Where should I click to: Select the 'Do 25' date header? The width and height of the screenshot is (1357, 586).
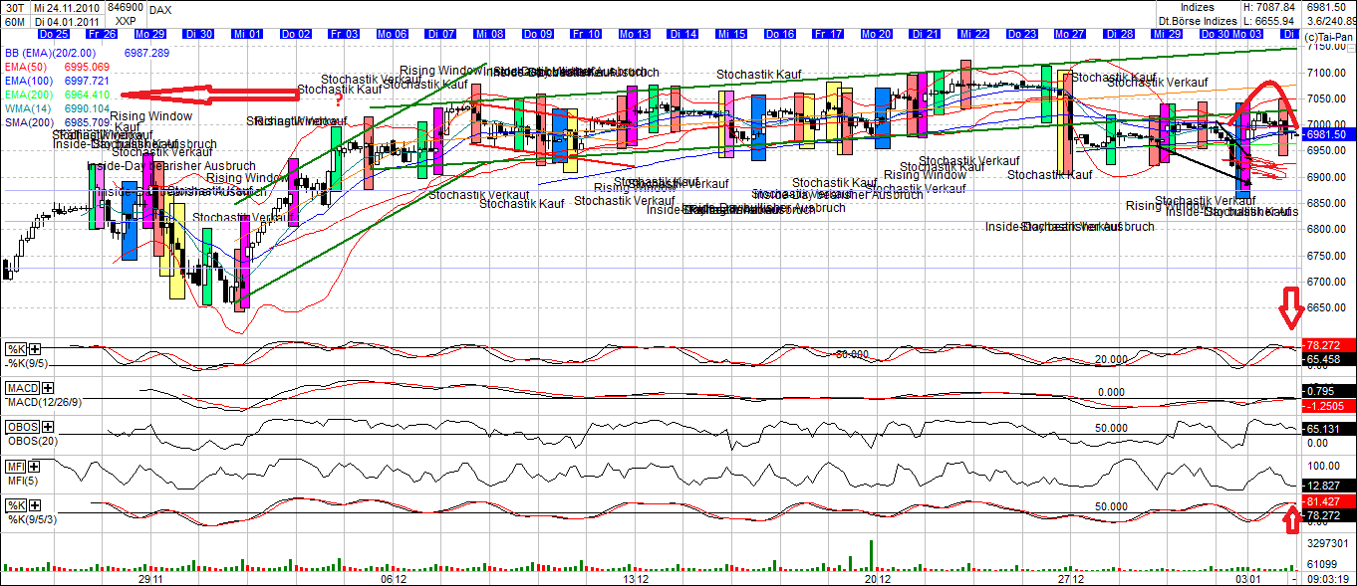coord(54,33)
